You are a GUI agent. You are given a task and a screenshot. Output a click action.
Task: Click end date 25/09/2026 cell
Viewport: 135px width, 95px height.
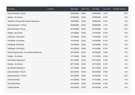96,25
